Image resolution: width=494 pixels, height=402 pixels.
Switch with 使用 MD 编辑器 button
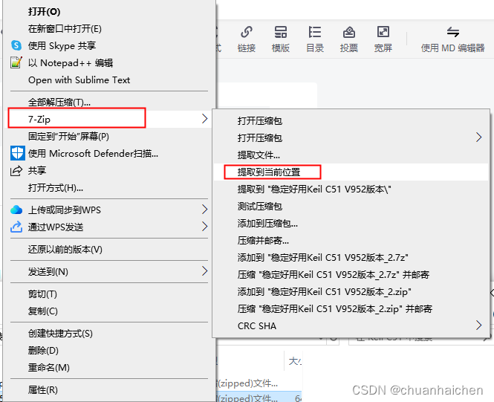(452, 40)
